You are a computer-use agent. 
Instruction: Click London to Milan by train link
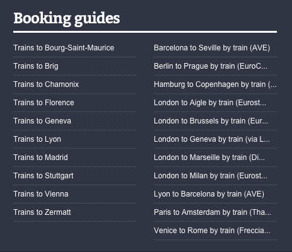(x=211, y=176)
